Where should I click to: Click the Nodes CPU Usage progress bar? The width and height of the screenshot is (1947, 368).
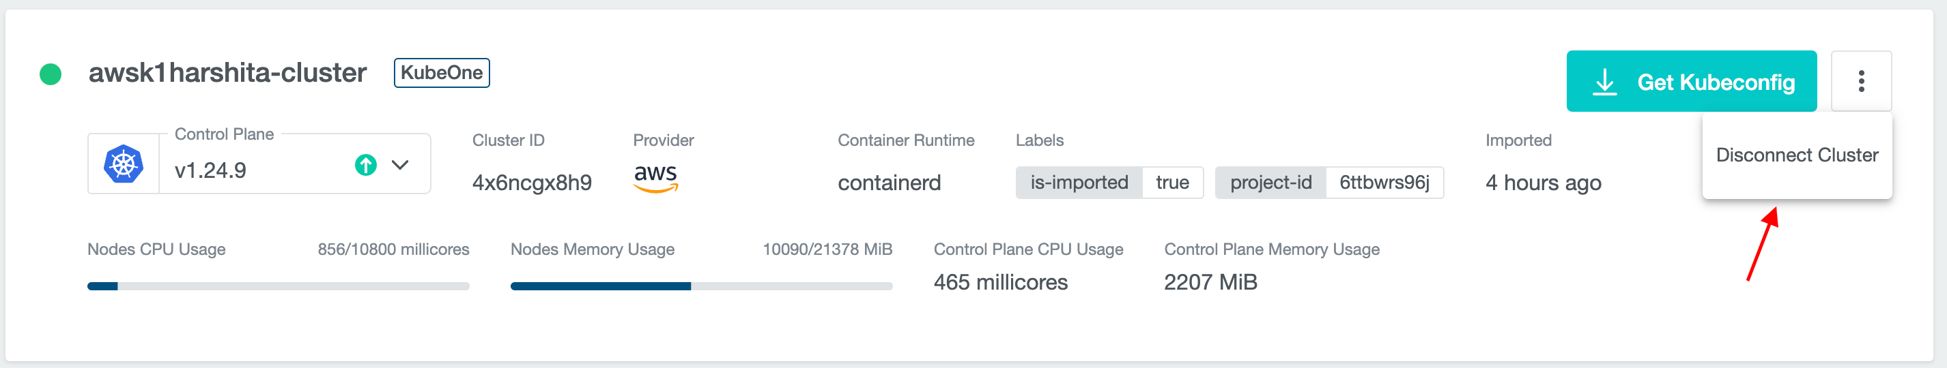point(278,286)
